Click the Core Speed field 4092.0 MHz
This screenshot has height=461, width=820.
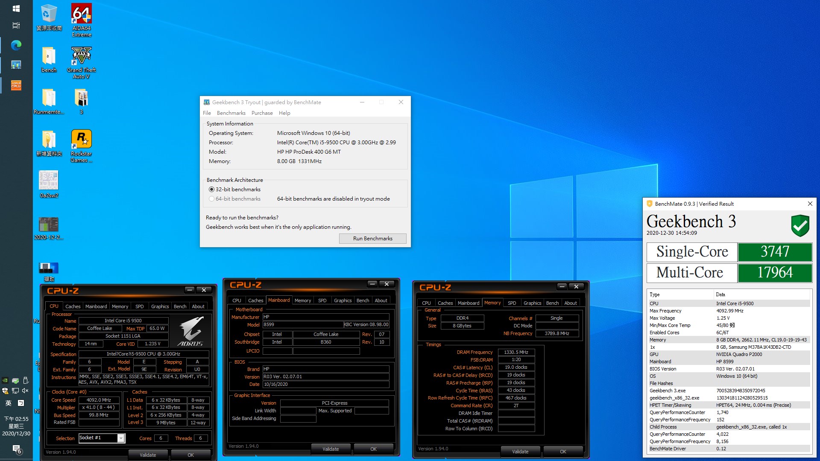click(x=99, y=400)
